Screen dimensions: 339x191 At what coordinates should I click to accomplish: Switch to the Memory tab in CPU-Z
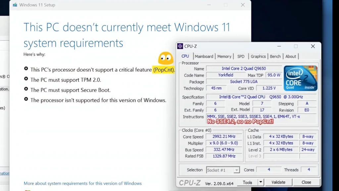tap(224, 56)
